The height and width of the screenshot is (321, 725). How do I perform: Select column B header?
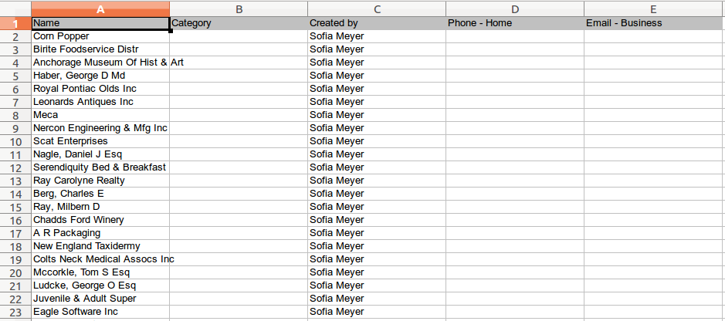(x=239, y=9)
